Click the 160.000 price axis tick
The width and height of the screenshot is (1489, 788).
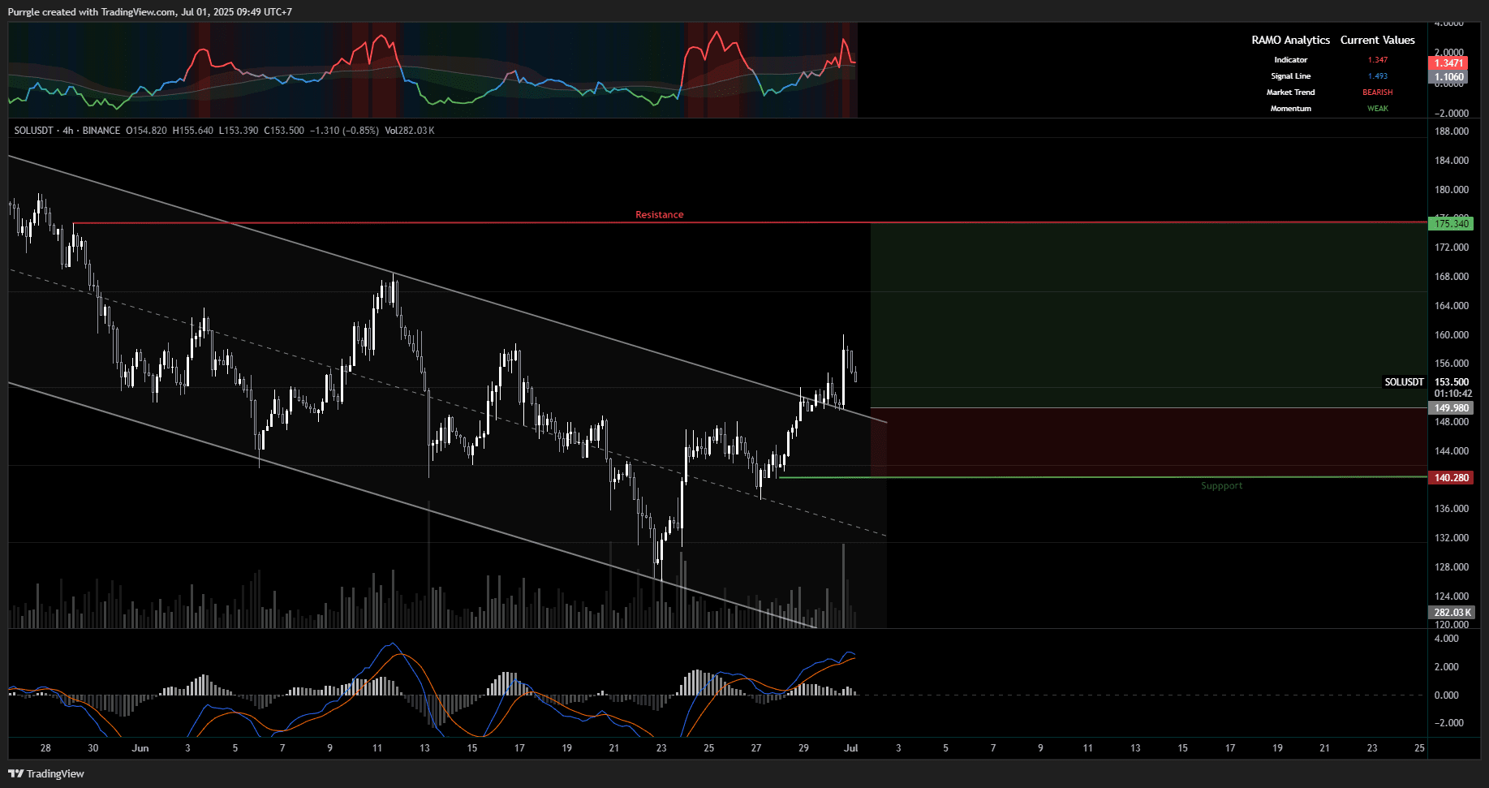tap(1452, 335)
